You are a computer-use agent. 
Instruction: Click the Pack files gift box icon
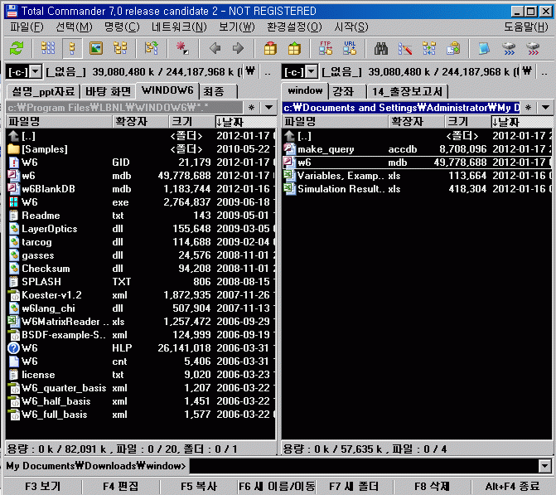point(270,48)
